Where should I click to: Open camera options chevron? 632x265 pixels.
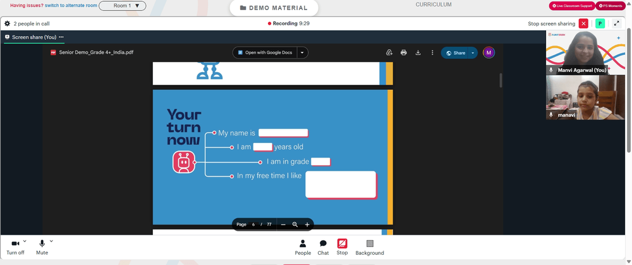25,241
